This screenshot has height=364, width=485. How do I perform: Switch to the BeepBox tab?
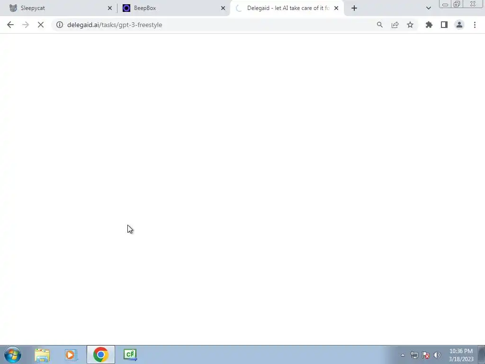[173, 8]
